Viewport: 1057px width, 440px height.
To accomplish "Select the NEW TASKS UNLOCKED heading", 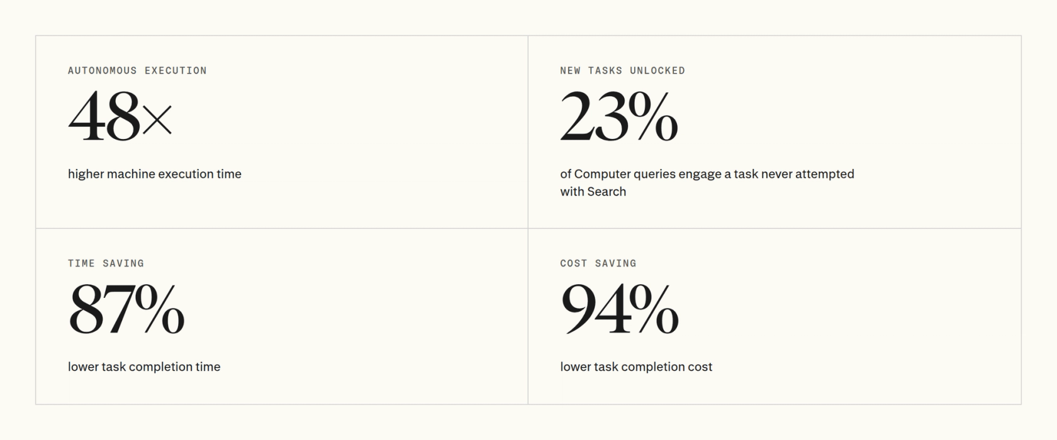I will coord(622,70).
